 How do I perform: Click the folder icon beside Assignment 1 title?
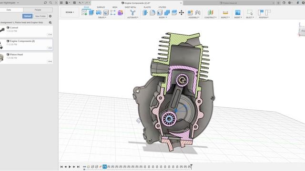(x=50, y=22)
